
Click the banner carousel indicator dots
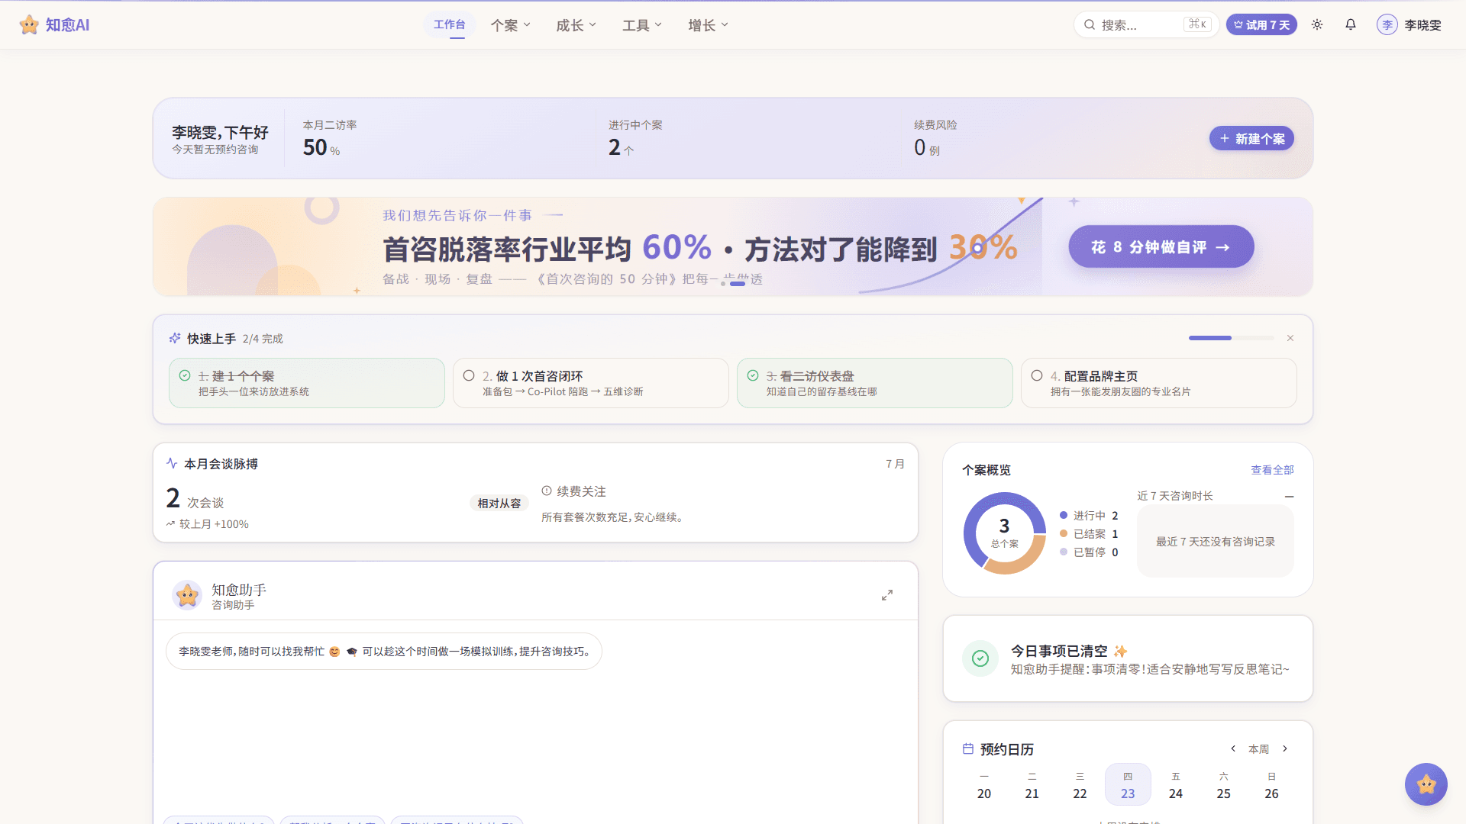point(733,284)
